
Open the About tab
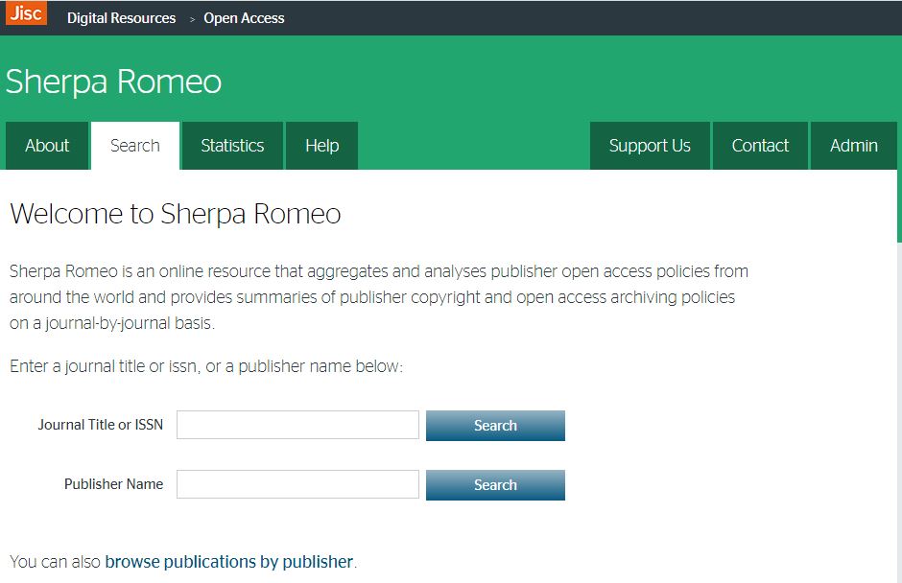click(x=47, y=146)
